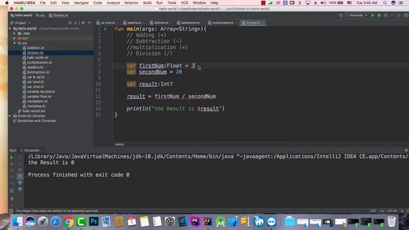Viewport: 409px width, 230px height.
Task: Open the Build menu
Action: [147, 3]
